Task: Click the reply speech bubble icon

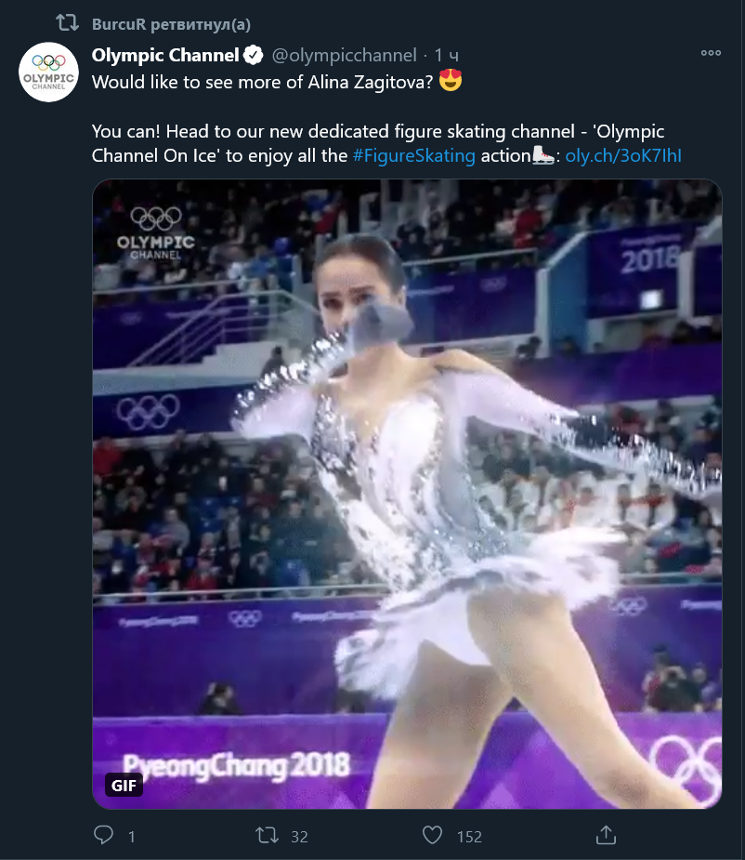Action: point(104,835)
